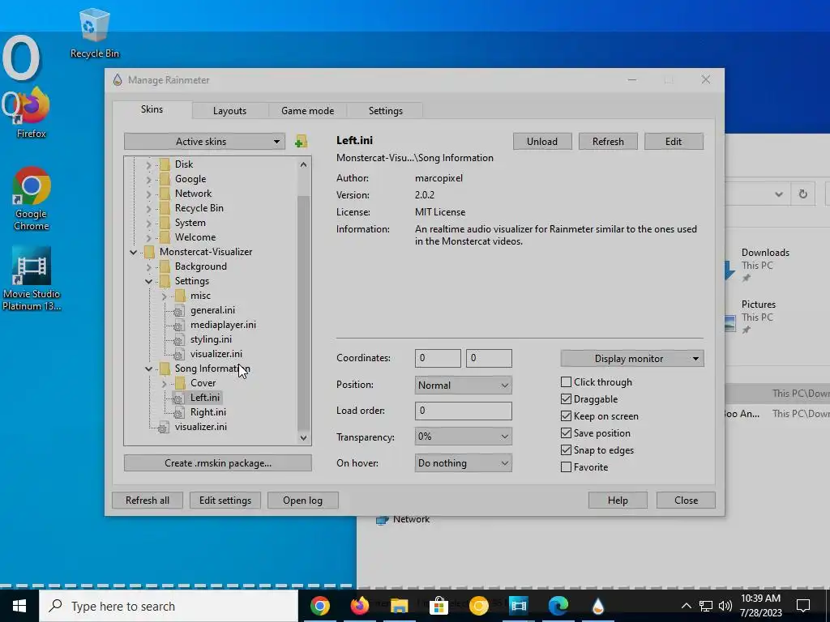Open the Display monitor dropdown
Viewport: 830px width, 622px height.
[x=632, y=359]
